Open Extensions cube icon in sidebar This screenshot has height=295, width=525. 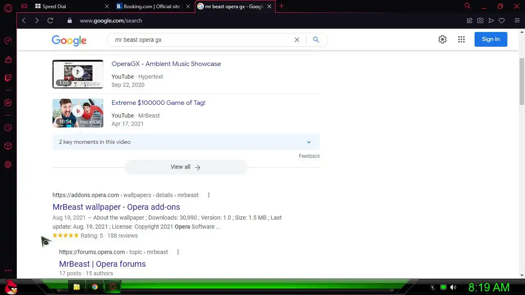pyautogui.click(x=8, y=146)
